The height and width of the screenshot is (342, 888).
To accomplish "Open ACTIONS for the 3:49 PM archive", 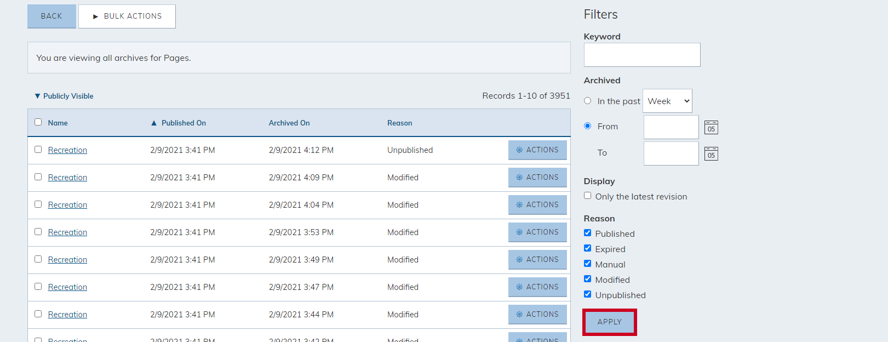I will click(537, 260).
